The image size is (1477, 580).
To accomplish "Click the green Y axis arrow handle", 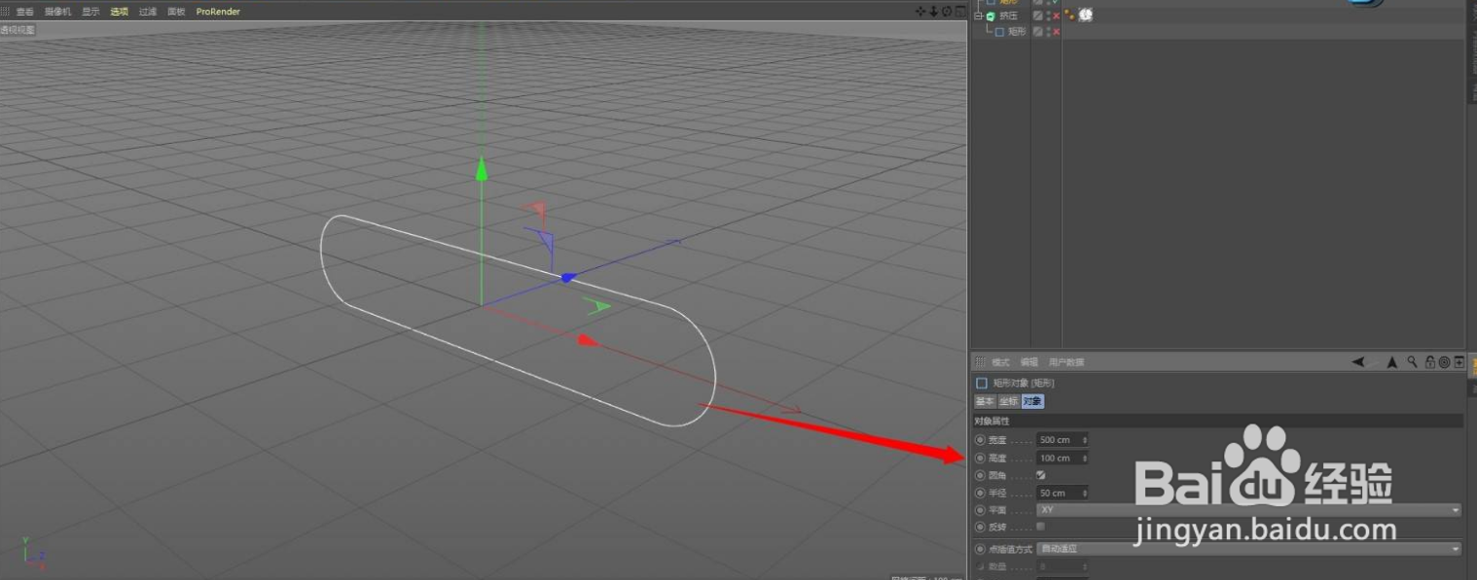I will coord(481,170).
